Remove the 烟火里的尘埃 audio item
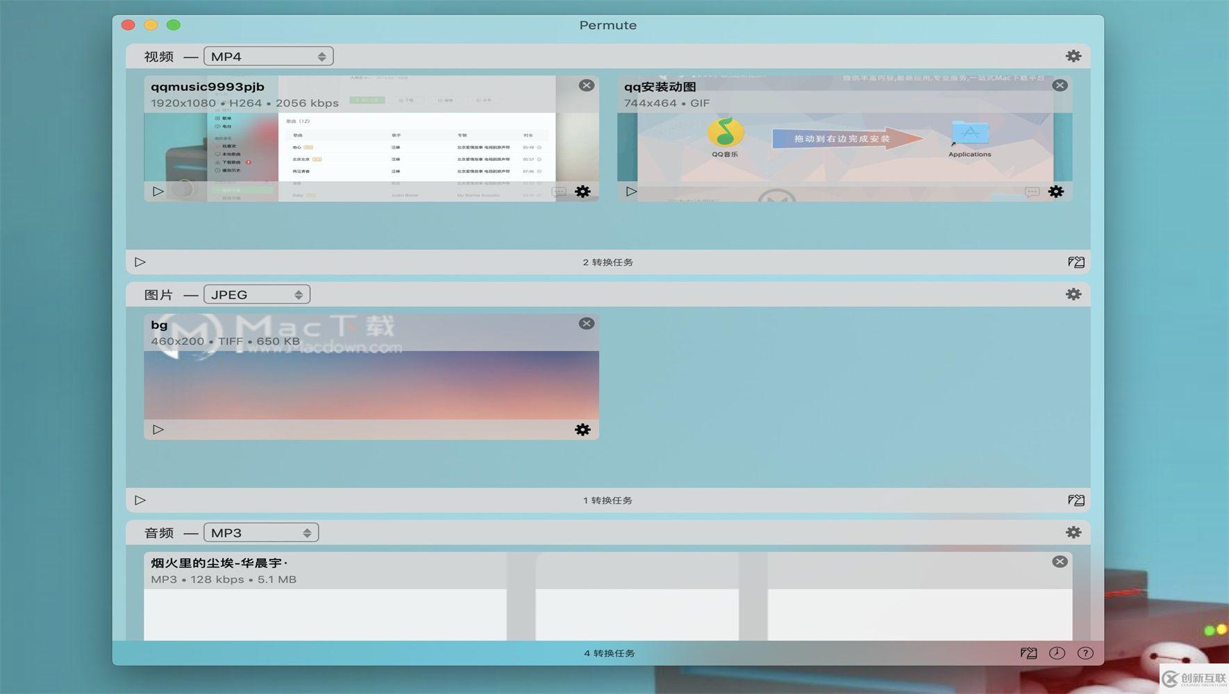This screenshot has width=1229, height=694. [x=1060, y=561]
